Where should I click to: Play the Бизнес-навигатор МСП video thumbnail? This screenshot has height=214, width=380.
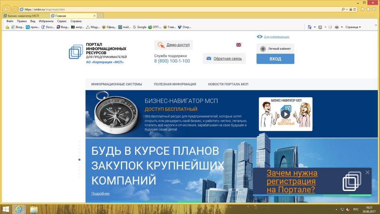click(x=285, y=114)
